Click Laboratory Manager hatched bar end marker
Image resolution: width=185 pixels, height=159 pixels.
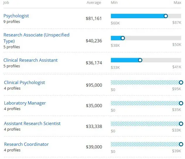tap(181, 103)
